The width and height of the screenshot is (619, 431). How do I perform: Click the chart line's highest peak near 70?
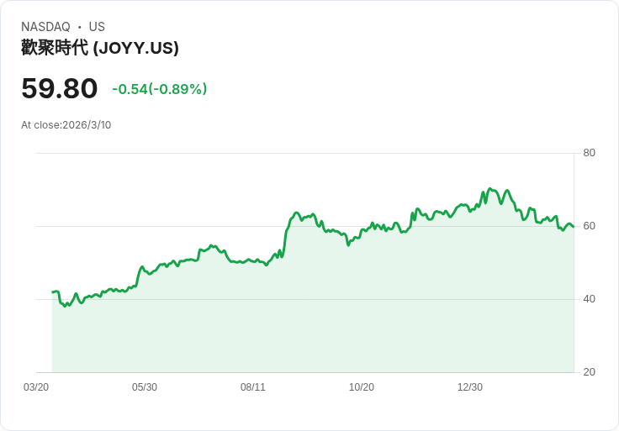tap(490, 189)
